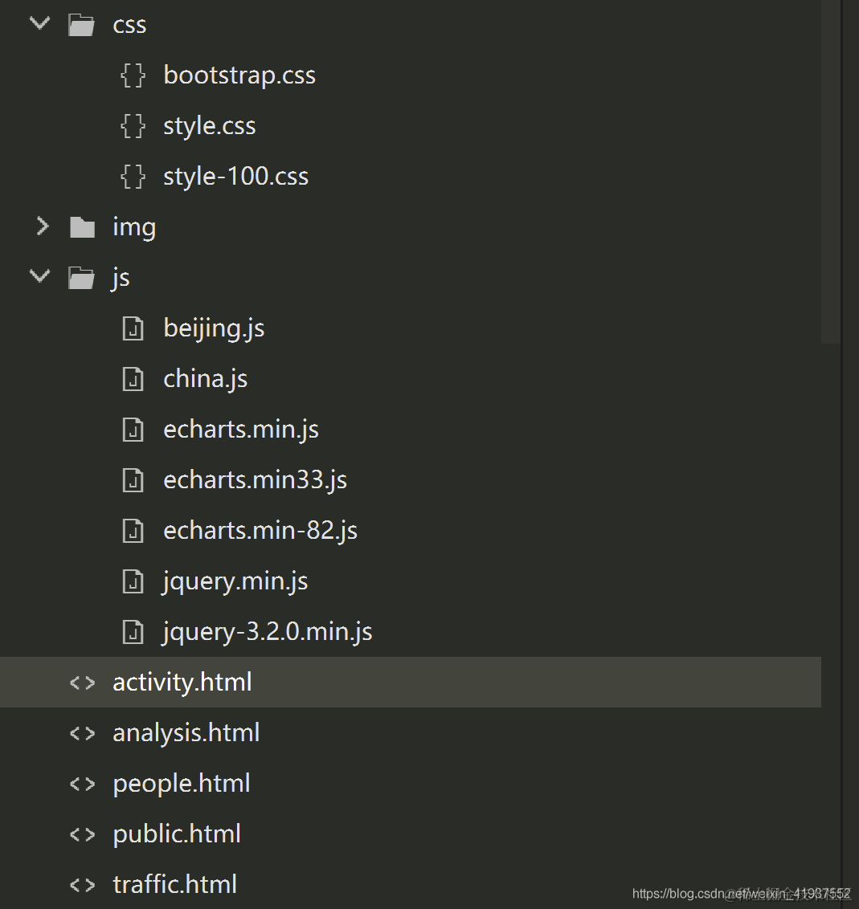859x909 pixels.
Task: Open people.html file
Action: [x=182, y=784]
